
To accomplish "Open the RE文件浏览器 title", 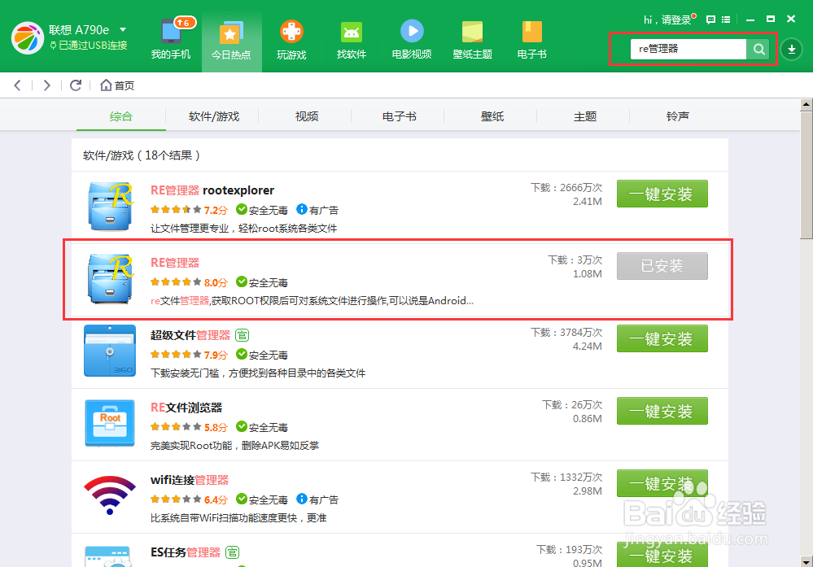I will (x=186, y=408).
